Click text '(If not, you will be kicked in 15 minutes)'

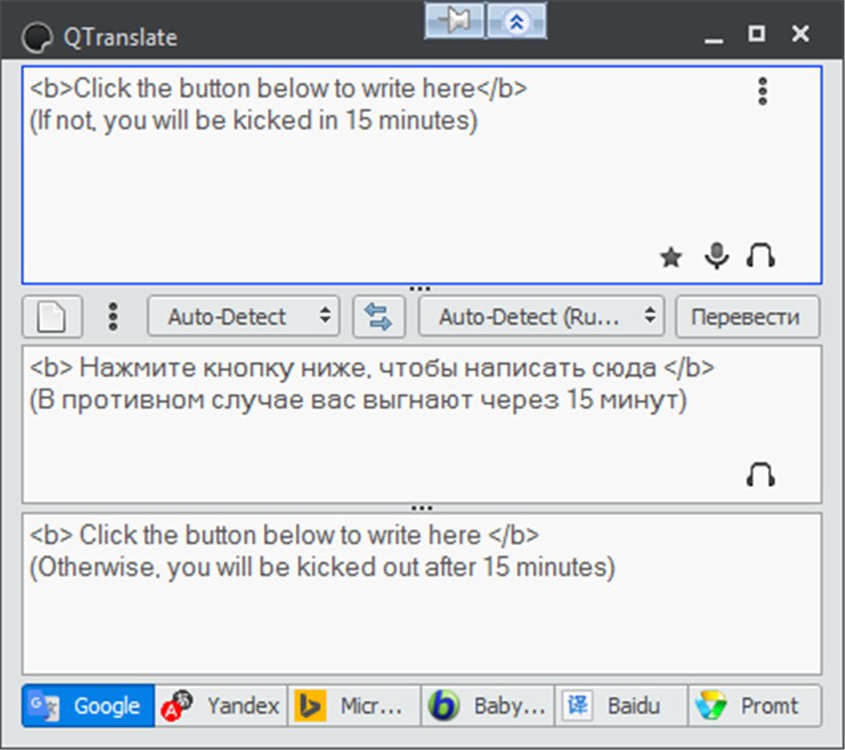[253, 121]
